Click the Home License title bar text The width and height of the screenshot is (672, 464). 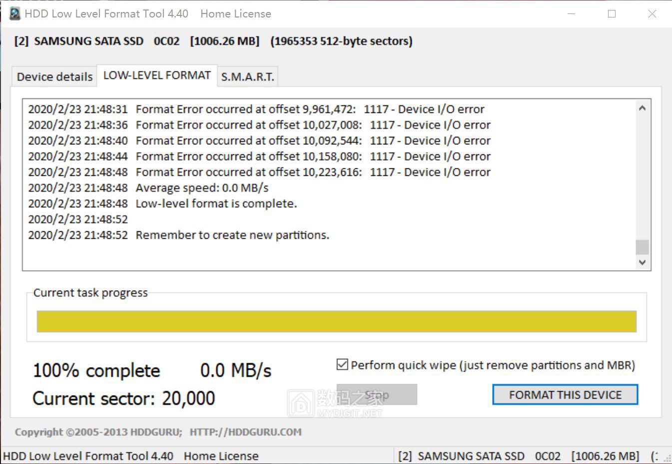click(235, 13)
